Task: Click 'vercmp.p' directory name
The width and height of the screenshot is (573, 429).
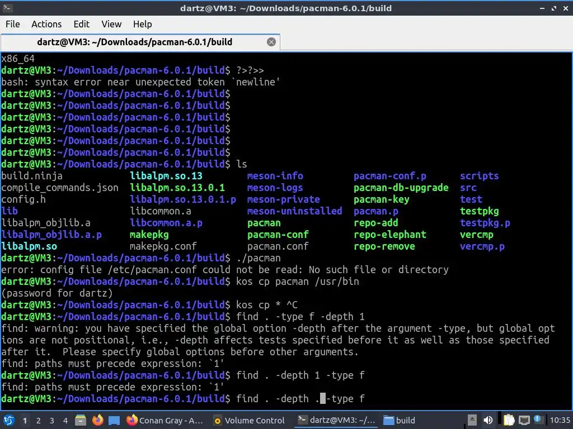Action: [x=482, y=246]
